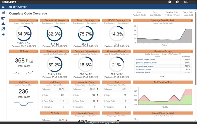Click the Unit Tests 236 sparkline trend

[24, 104]
